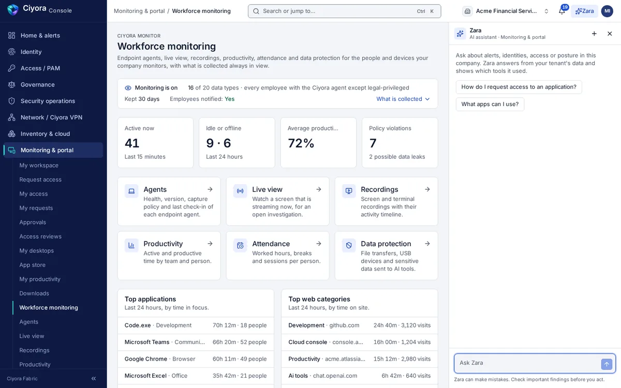Click the Inventory & cloud icon

pyautogui.click(x=11, y=133)
